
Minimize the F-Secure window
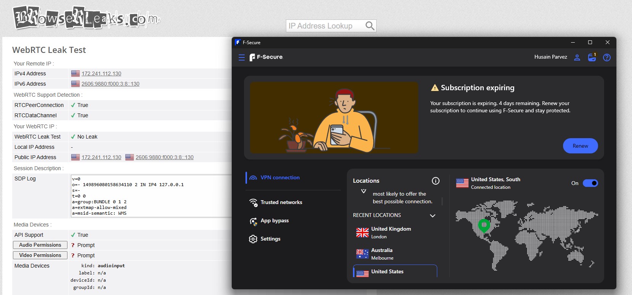coord(573,43)
